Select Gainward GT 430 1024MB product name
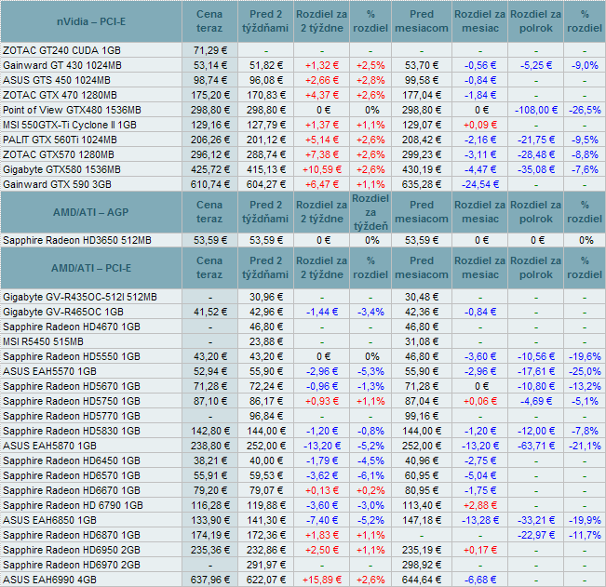The width and height of the screenshot is (606, 587). 62,65
